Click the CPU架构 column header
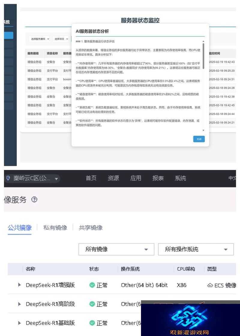Image resolution: width=240 pixels, height=336 pixels. point(186,269)
